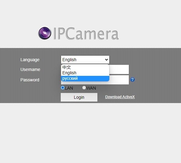Open the Language combo box showing English
The width and height of the screenshot is (181, 163).
coord(85,60)
